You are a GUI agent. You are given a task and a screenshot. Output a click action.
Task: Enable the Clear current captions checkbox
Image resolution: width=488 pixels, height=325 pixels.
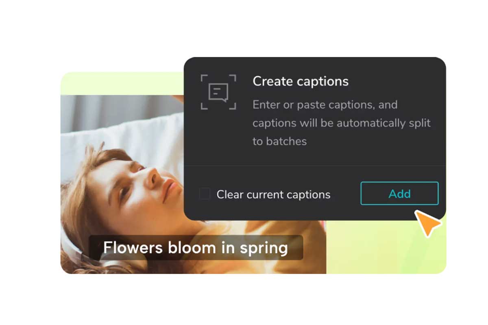[205, 194]
